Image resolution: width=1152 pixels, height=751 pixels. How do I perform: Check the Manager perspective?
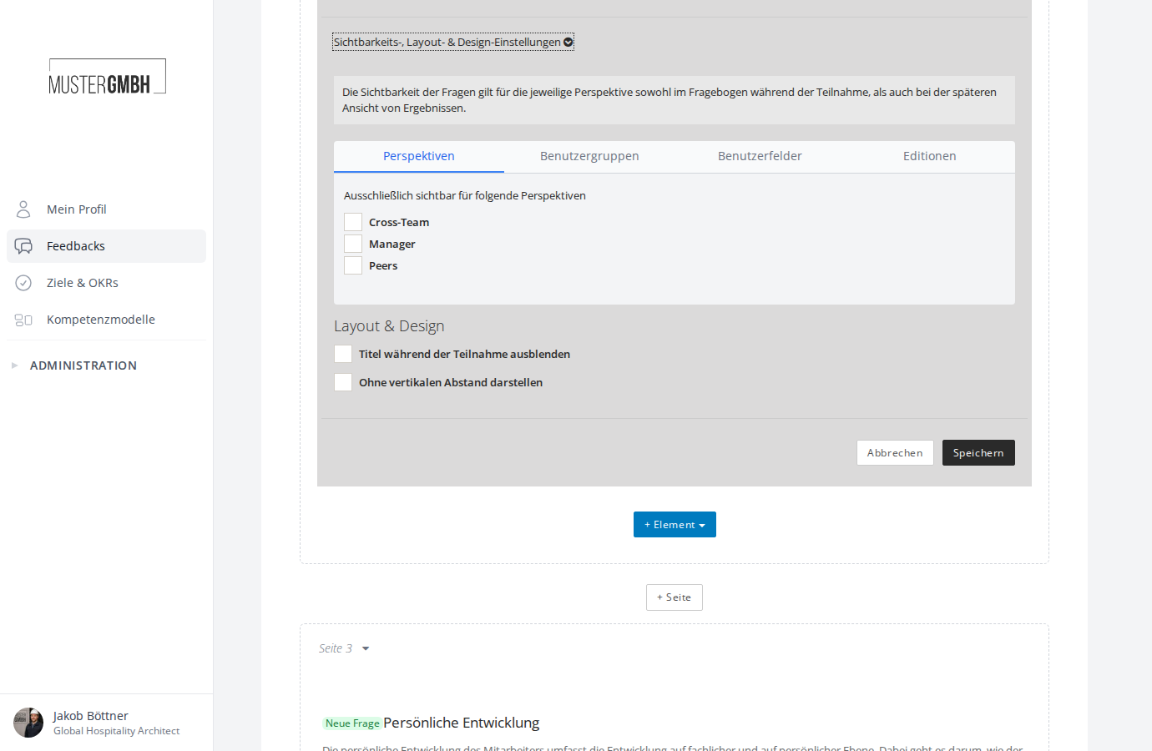pyautogui.click(x=353, y=244)
